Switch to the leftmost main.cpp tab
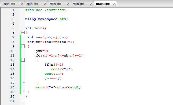 click(x=9, y=4)
